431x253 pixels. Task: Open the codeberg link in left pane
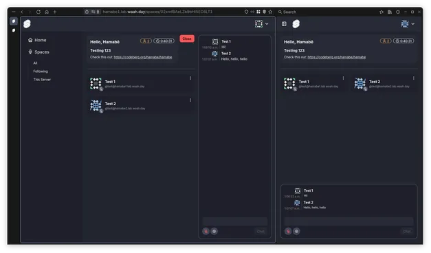[143, 57]
